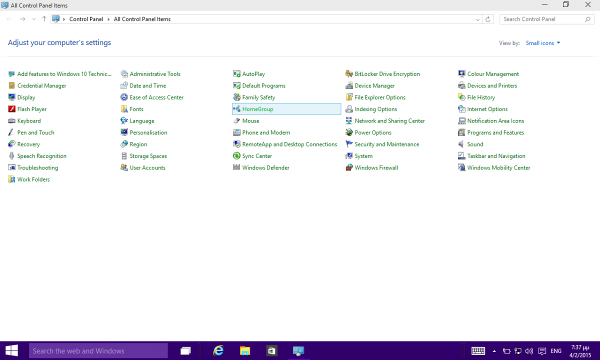Click the Search Control Panel box
600x360 pixels.
pos(547,19)
